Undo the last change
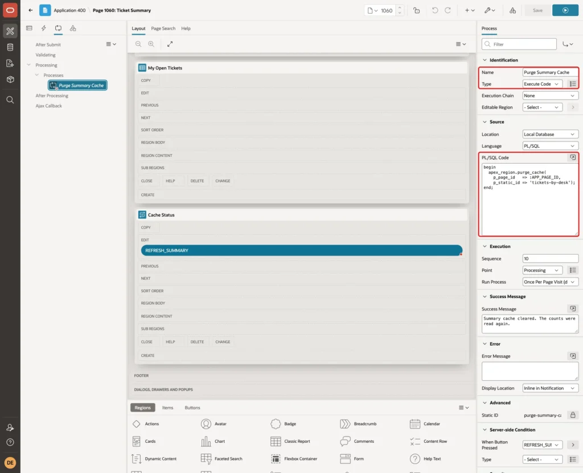The height and width of the screenshot is (473, 583). [x=434, y=10]
